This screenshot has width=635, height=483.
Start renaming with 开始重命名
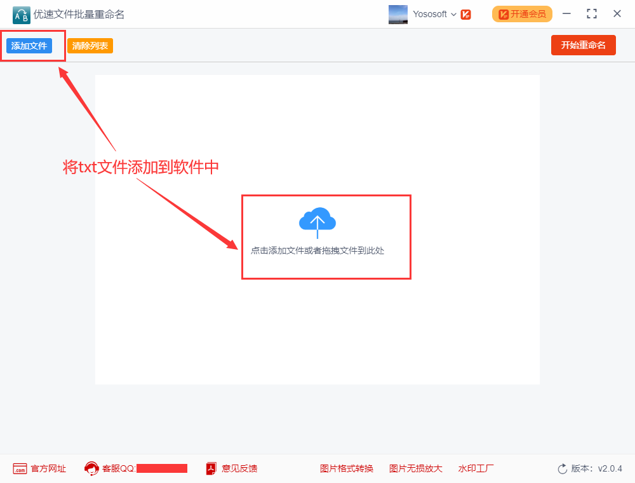pos(583,45)
